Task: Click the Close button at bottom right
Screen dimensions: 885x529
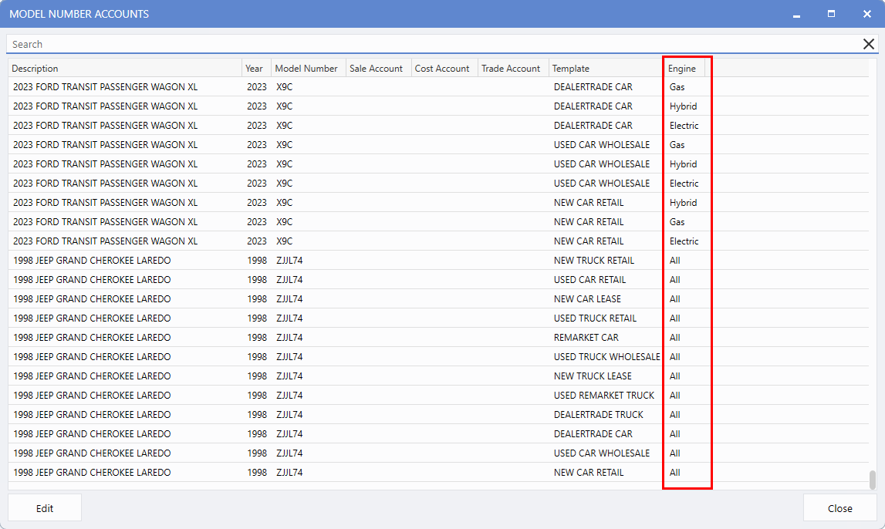Action: coord(839,508)
